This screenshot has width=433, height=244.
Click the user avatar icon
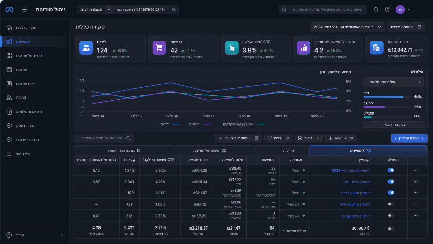pyautogui.click(x=400, y=10)
